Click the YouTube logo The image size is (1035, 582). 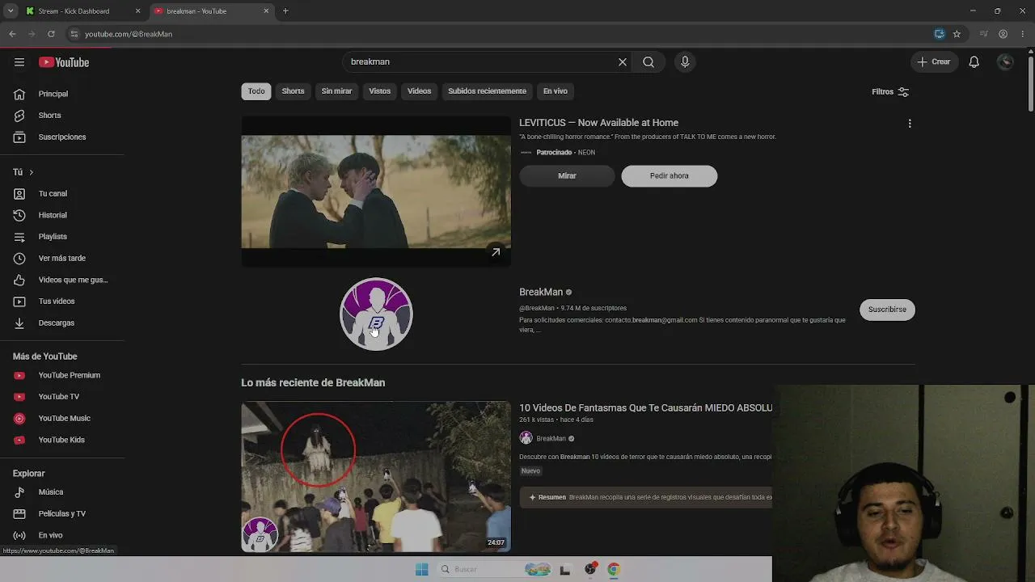click(64, 62)
